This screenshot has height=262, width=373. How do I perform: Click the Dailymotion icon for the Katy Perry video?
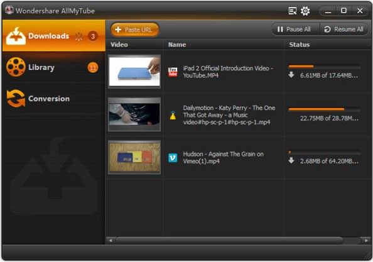(x=173, y=116)
